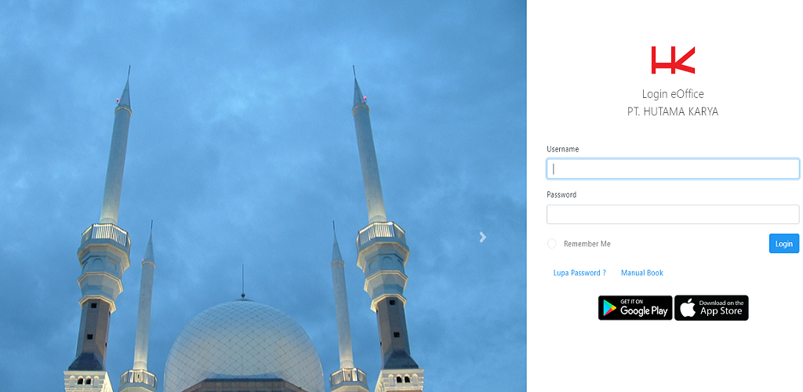The height and width of the screenshot is (392, 803).
Task: Click the Username field label
Action: click(x=562, y=149)
